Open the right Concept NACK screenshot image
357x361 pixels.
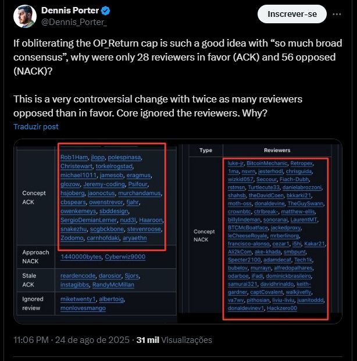260,231
